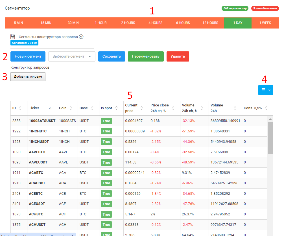This screenshot has height=236, width=284.
Task: Sort by Current price arrows
Action: coord(142,108)
